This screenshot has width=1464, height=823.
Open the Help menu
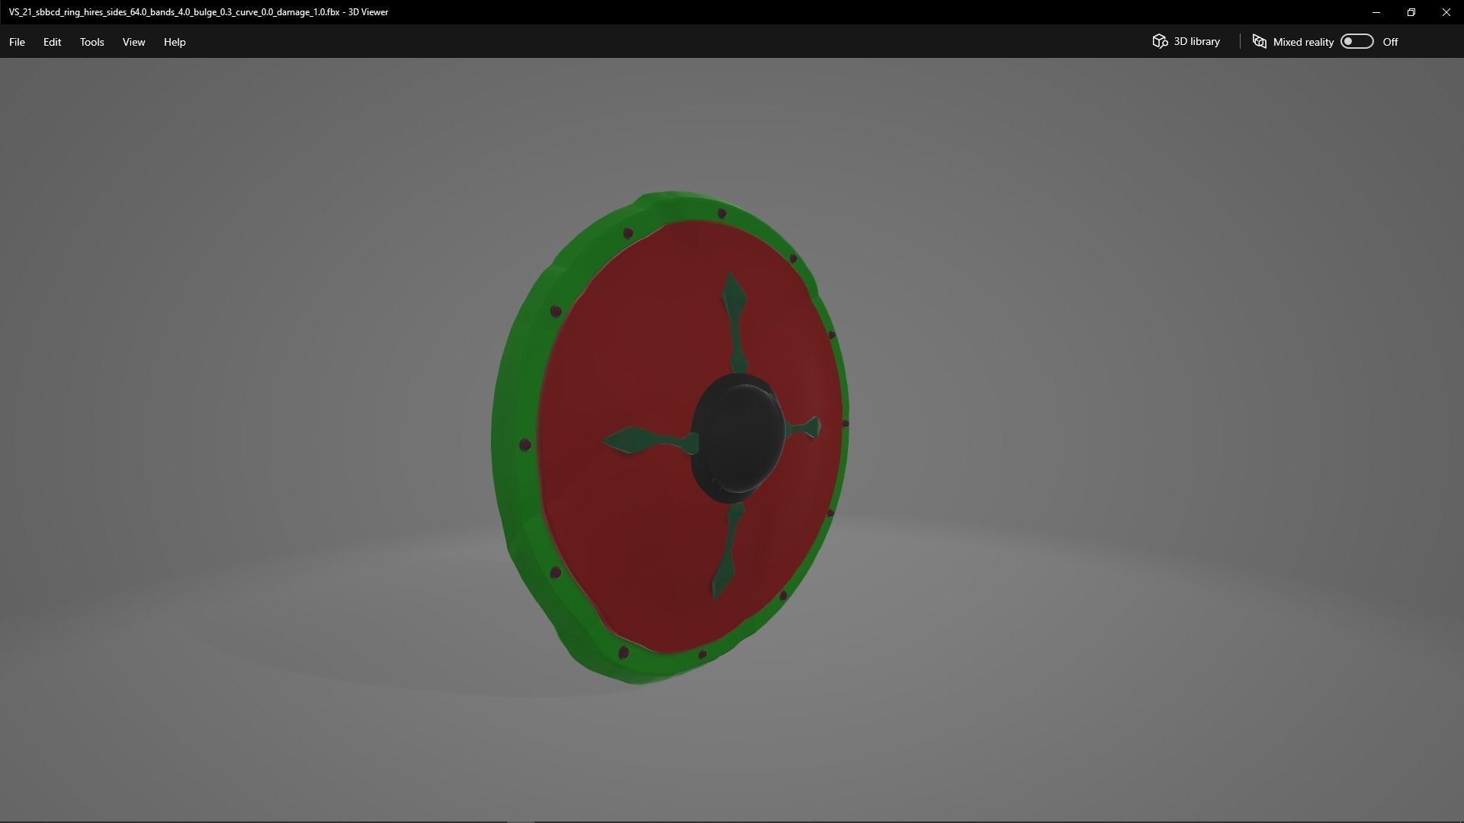coord(175,42)
